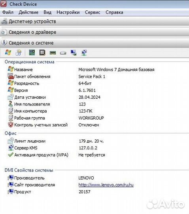Click the Сведения о системе info icon
The width and height of the screenshot is (189, 214).
[4, 42]
